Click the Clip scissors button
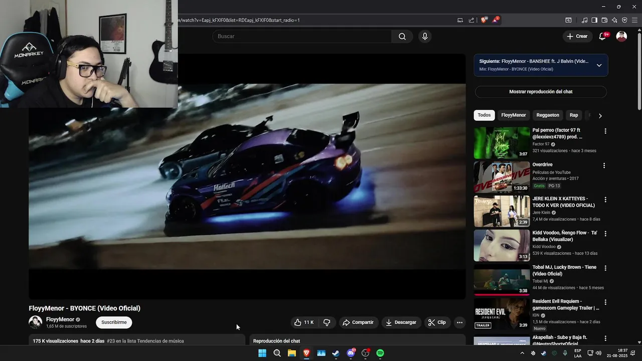Image resolution: width=642 pixels, height=361 pixels. point(437,322)
